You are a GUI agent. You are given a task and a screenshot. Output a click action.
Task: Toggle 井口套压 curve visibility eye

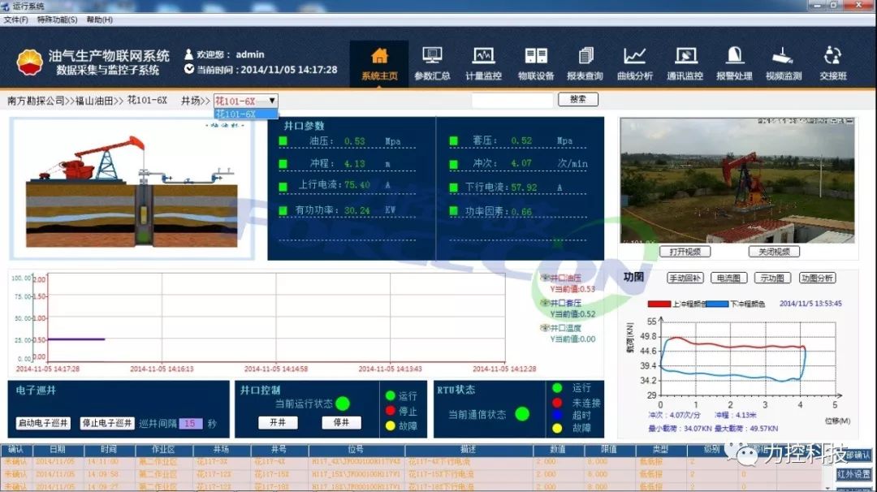(546, 303)
